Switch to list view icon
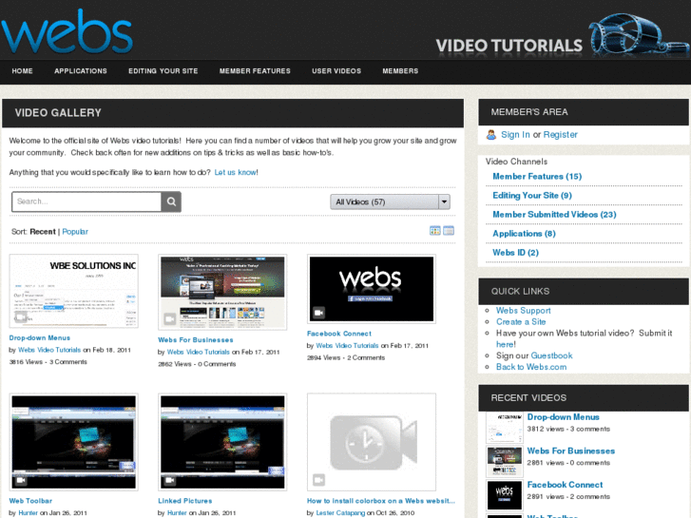The width and height of the screenshot is (691, 518). (x=449, y=231)
